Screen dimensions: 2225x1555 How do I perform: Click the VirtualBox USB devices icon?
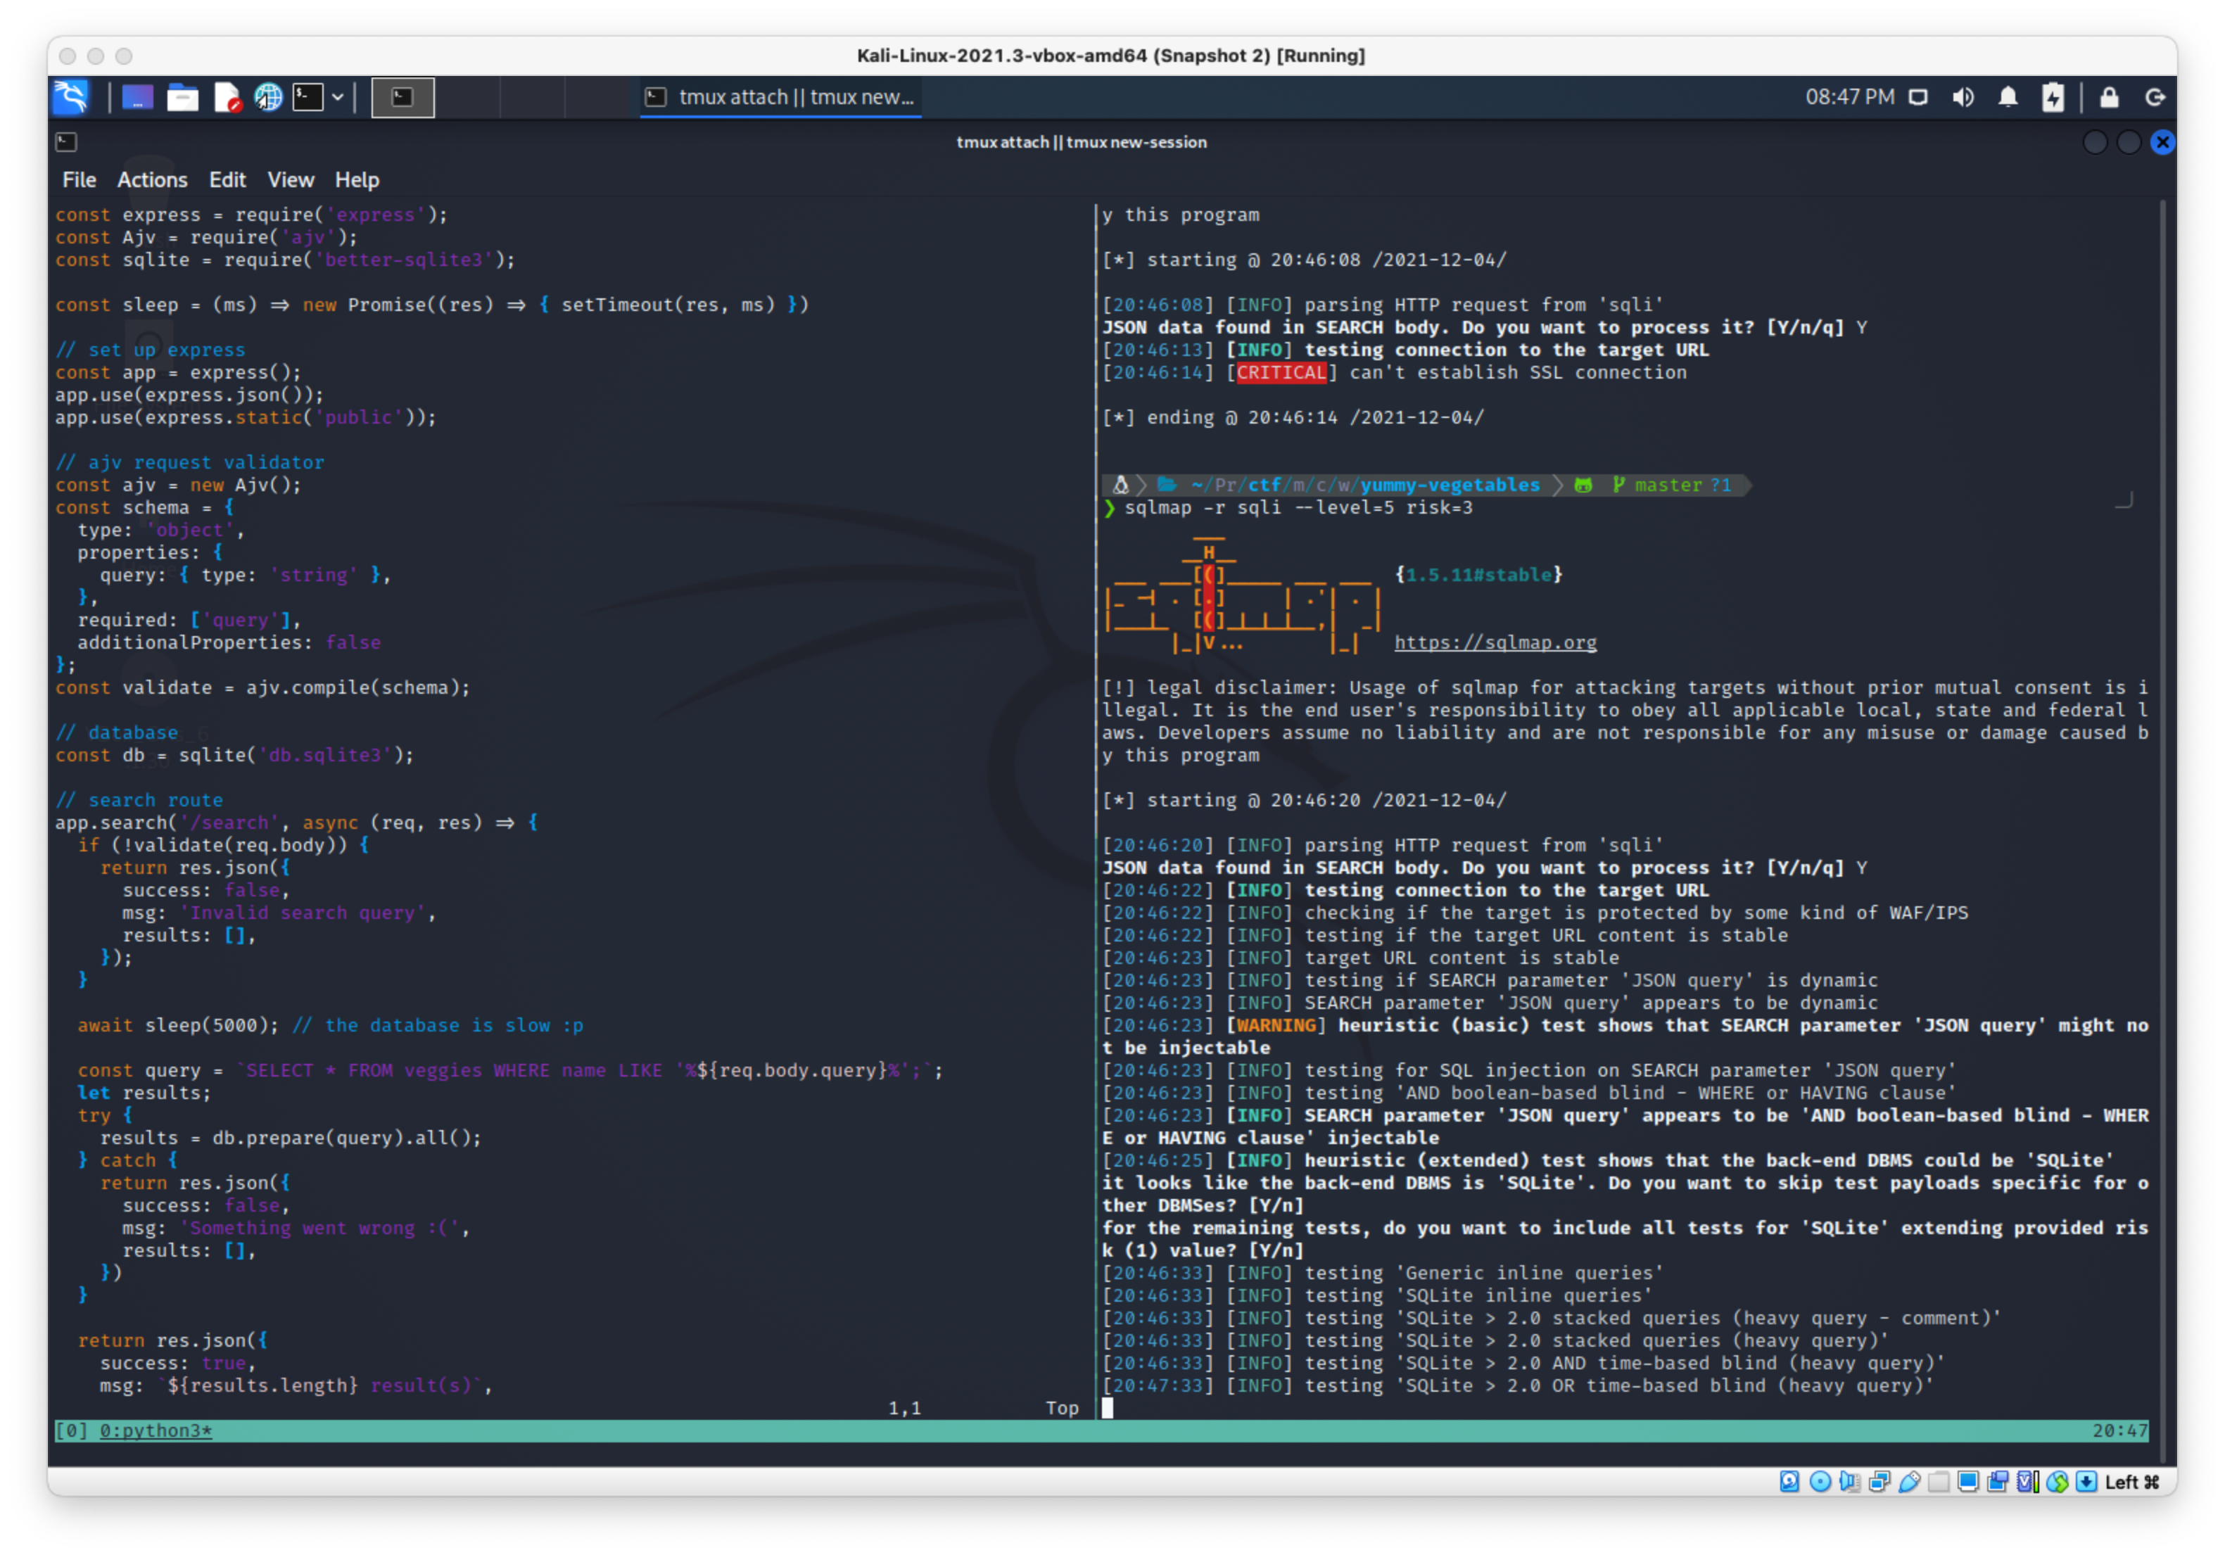tap(1909, 1481)
